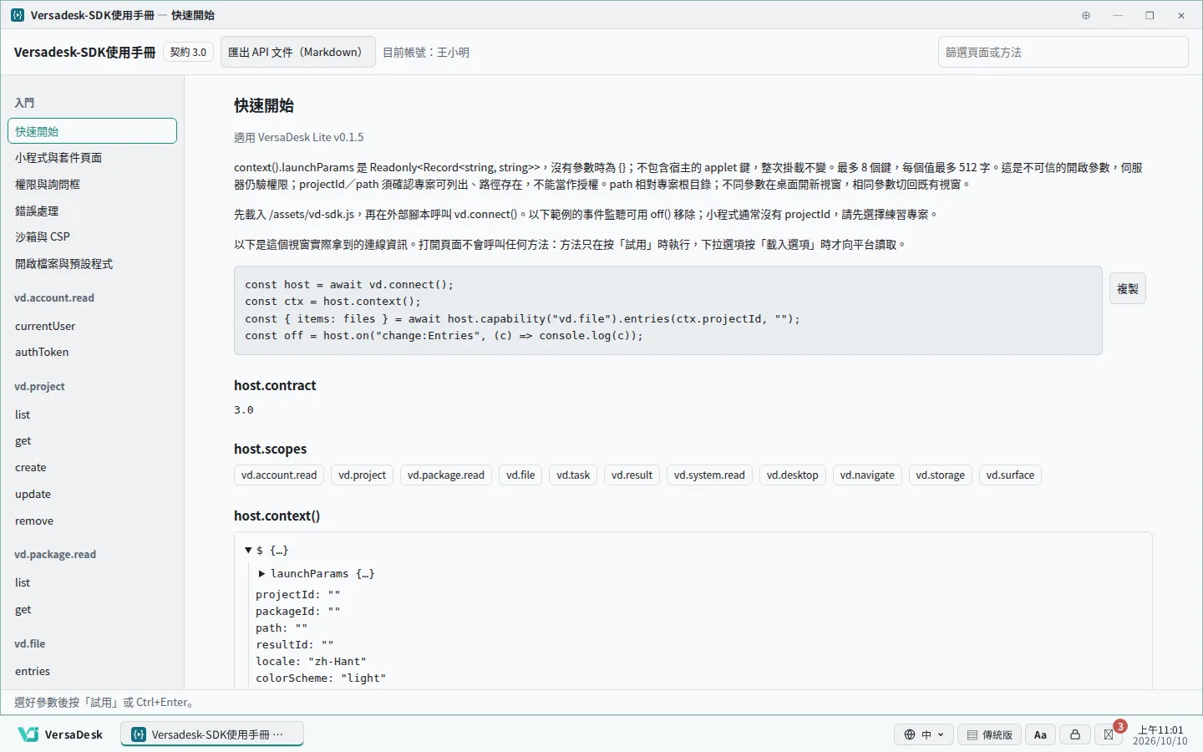Viewport: 1203px width, 752px height.
Task: Open the entries method under vd.file
Action: tap(92, 672)
